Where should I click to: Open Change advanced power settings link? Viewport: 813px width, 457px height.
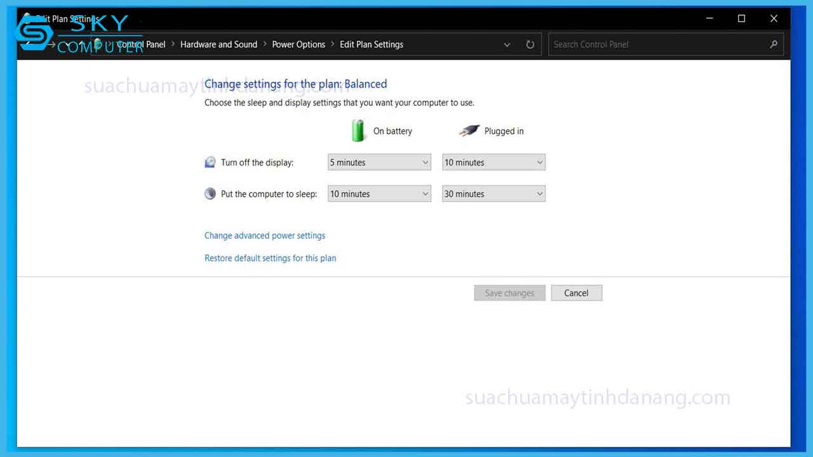[265, 235]
